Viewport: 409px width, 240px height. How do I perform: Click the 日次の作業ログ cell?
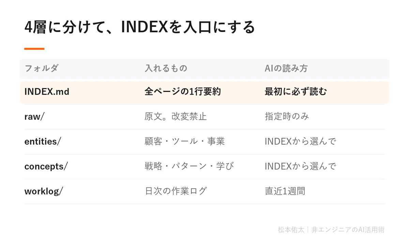coord(176,191)
